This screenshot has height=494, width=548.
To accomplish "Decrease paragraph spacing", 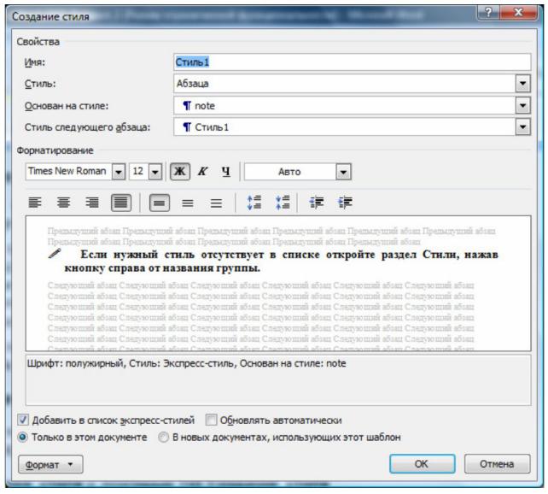I will coord(283,203).
